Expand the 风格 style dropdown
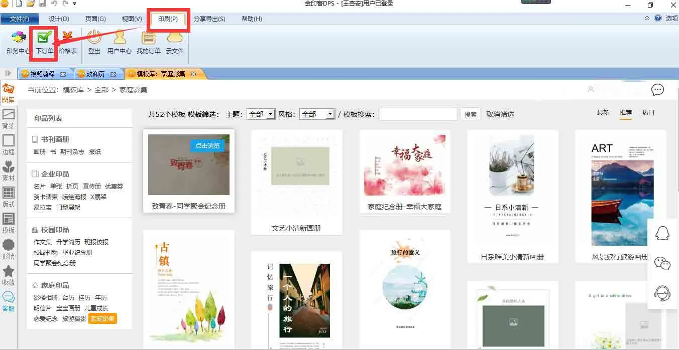The width and height of the screenshot is (679, 350). [x=317, y=114]
